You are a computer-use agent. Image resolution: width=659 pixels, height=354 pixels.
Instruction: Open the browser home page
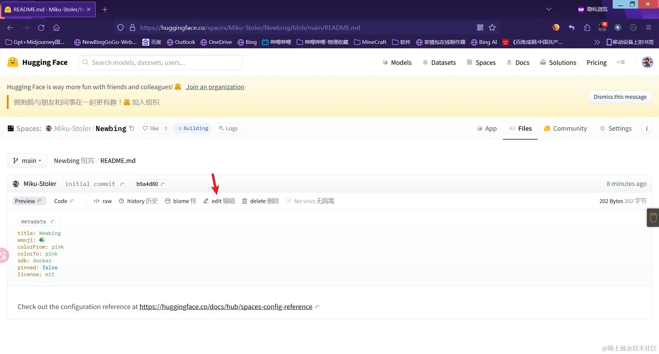[57, 28]
